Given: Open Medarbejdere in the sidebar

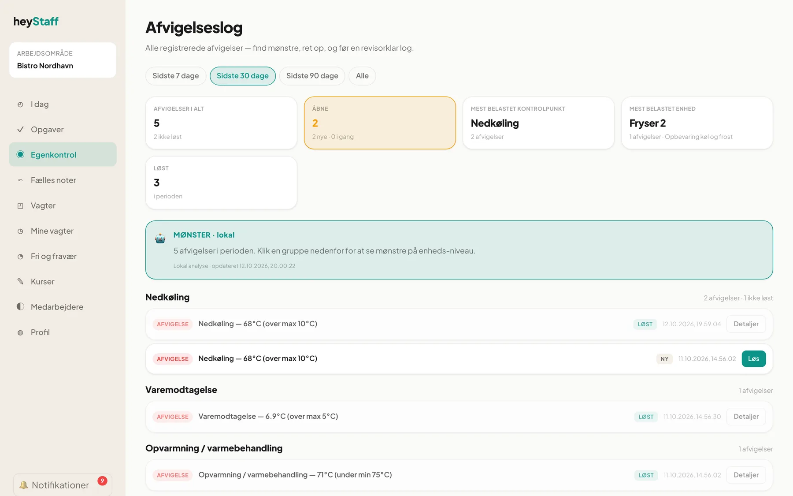Looking at the screenshot, I should coord(63,307).
